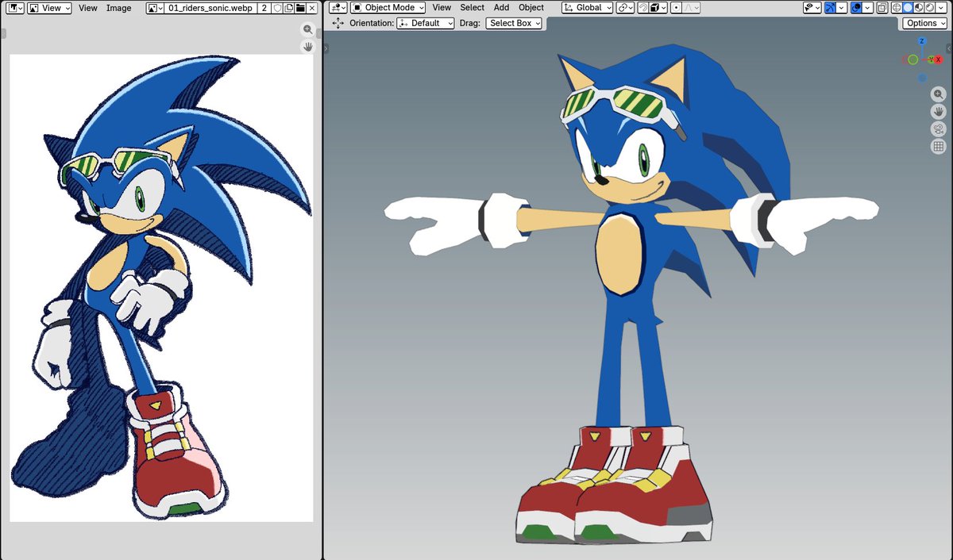Image resolution: width=953 pixels, height=560 pixels.
Task: Open the 3D Viewport's editor type menu
Action: pyautogui.click(x=338, y=8)
